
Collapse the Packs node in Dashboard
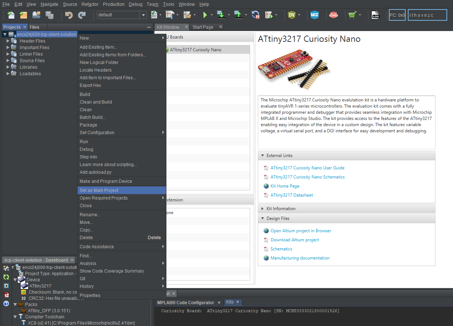tap(15, 305)
